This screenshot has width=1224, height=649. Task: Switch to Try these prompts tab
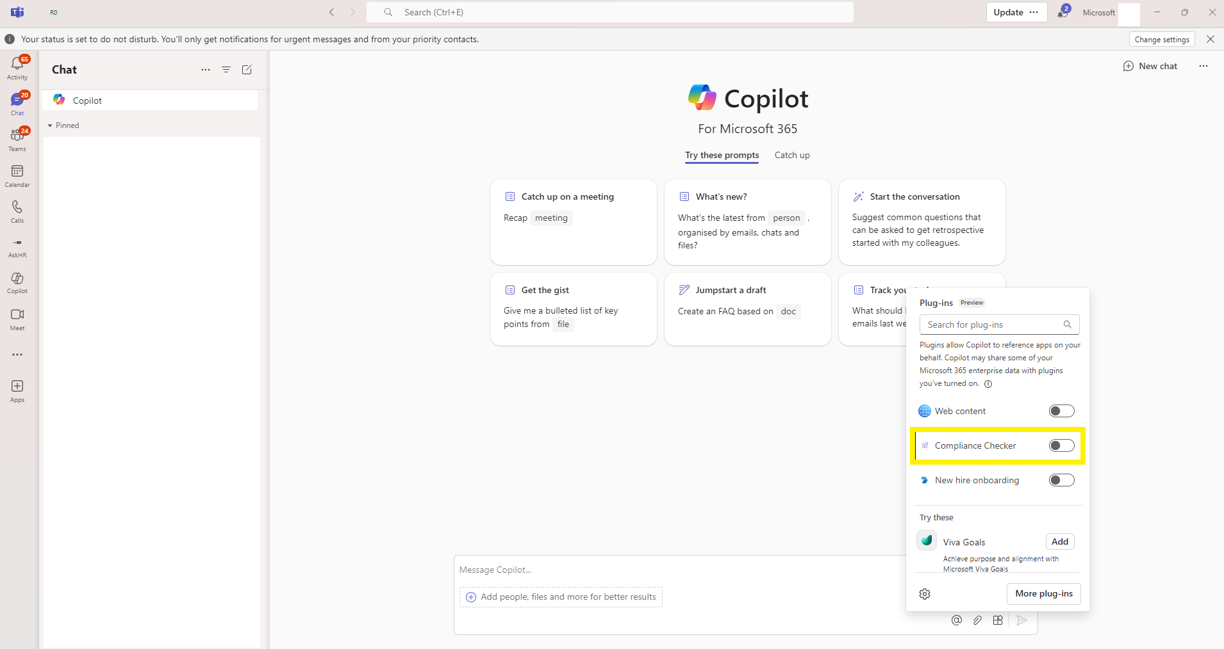(x=722, y=155)
